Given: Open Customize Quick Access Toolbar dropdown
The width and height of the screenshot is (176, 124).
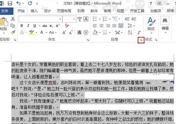Looking at the screenshot, I should [x=37, y=4].
